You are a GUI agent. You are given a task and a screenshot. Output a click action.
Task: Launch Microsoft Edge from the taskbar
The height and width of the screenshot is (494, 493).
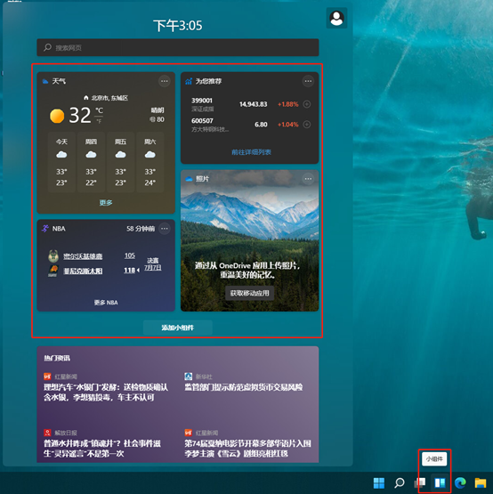[460, 482]
